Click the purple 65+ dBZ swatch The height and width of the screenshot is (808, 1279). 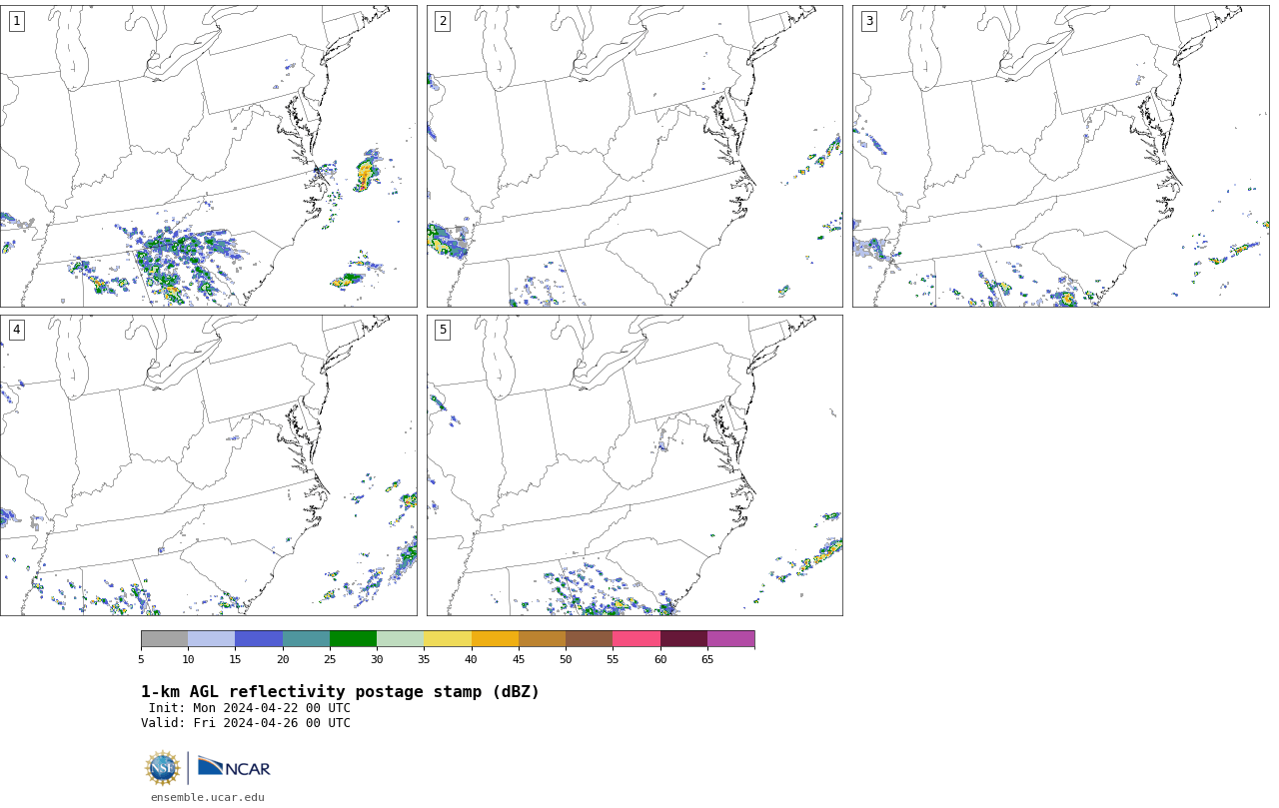(730, 639)
